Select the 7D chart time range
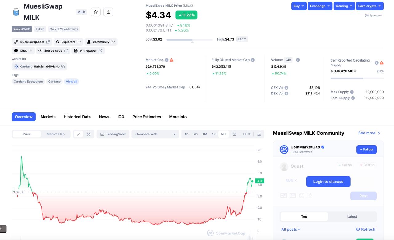The height and width of the screenshot is (240, 394). click(x=195, y=134)
